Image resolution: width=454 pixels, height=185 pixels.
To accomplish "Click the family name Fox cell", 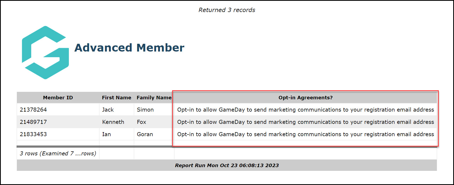I will (x=154, y=122).
